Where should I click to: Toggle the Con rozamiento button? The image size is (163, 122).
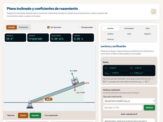click(51, 115)
